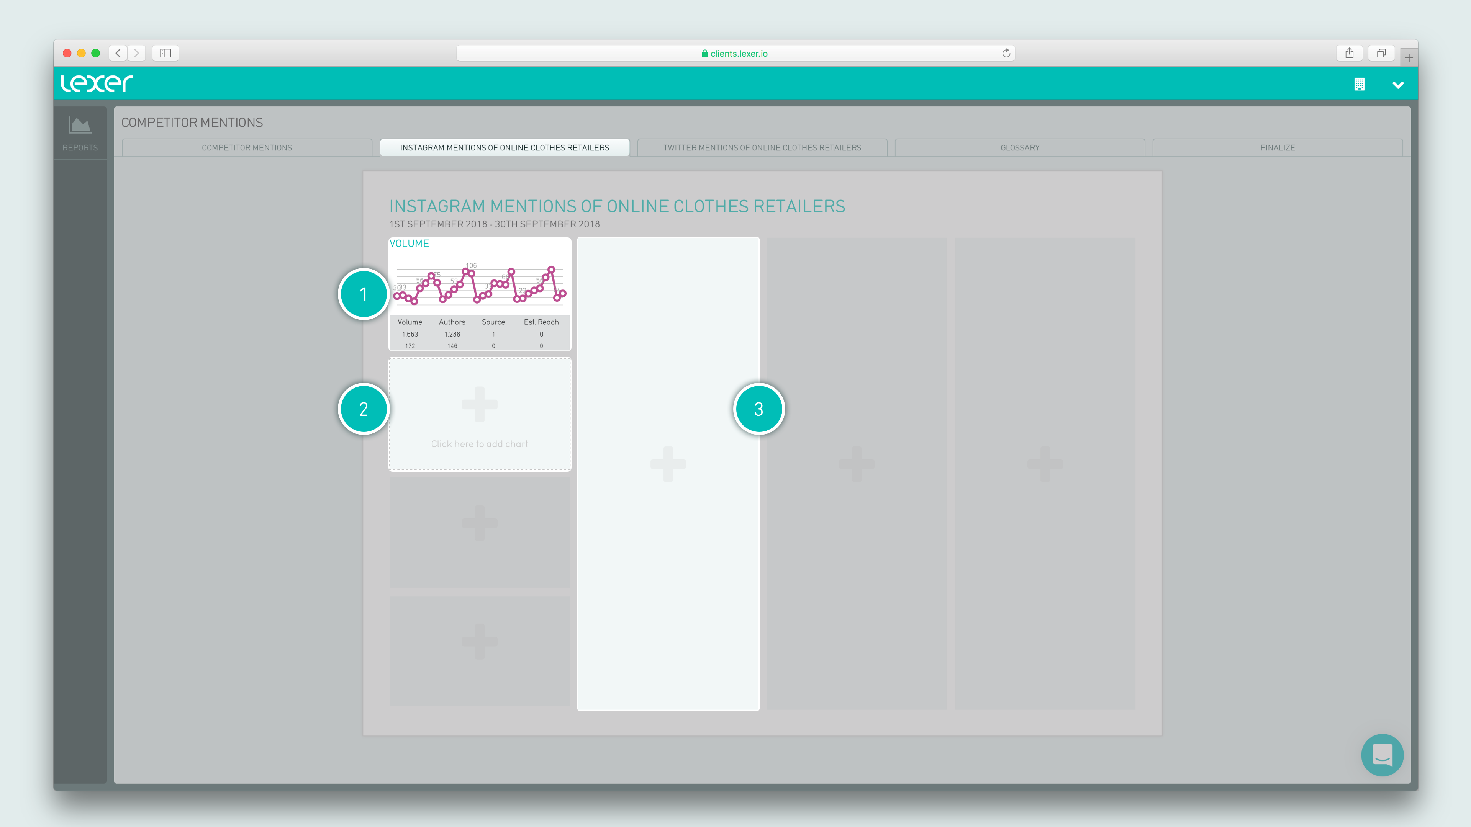The width and height of the screenshot is (1471, 827).
Task: Click the Safari share icon
Action: tap(1349, 53)
